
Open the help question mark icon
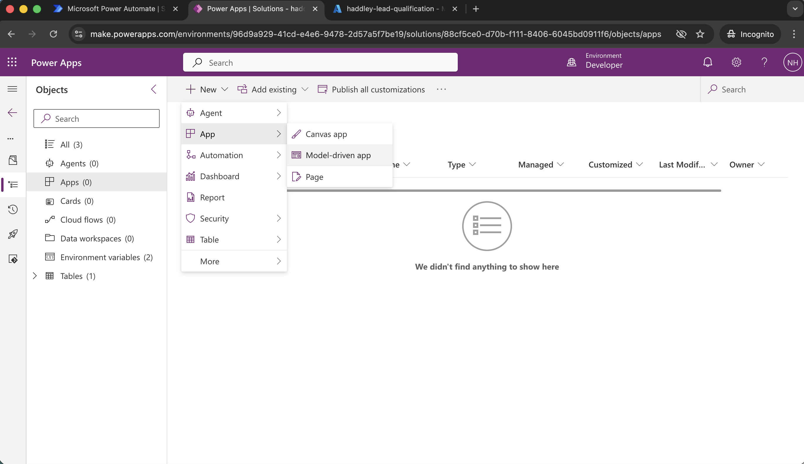tap(764, 62)
